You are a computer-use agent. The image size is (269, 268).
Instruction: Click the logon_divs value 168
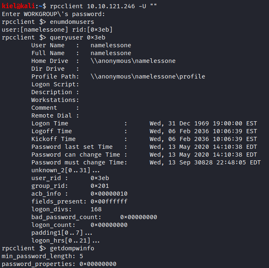click(96, 209)
